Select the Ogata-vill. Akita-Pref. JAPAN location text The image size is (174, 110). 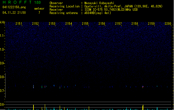coord(123,6)
